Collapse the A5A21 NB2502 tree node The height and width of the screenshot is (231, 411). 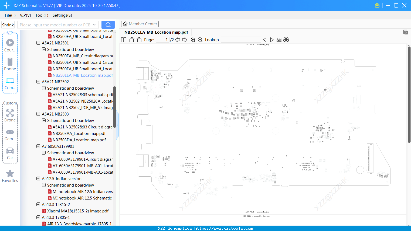point(38,82)
